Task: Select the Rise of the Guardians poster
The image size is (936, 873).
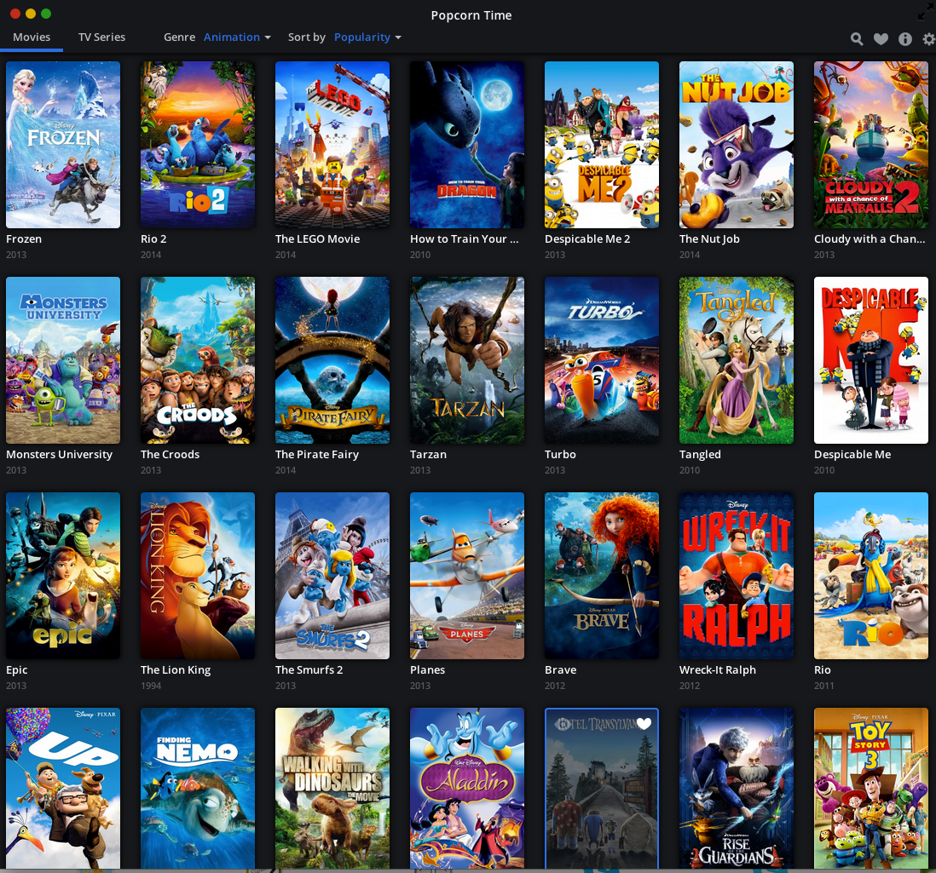Action: click(737, 789)
